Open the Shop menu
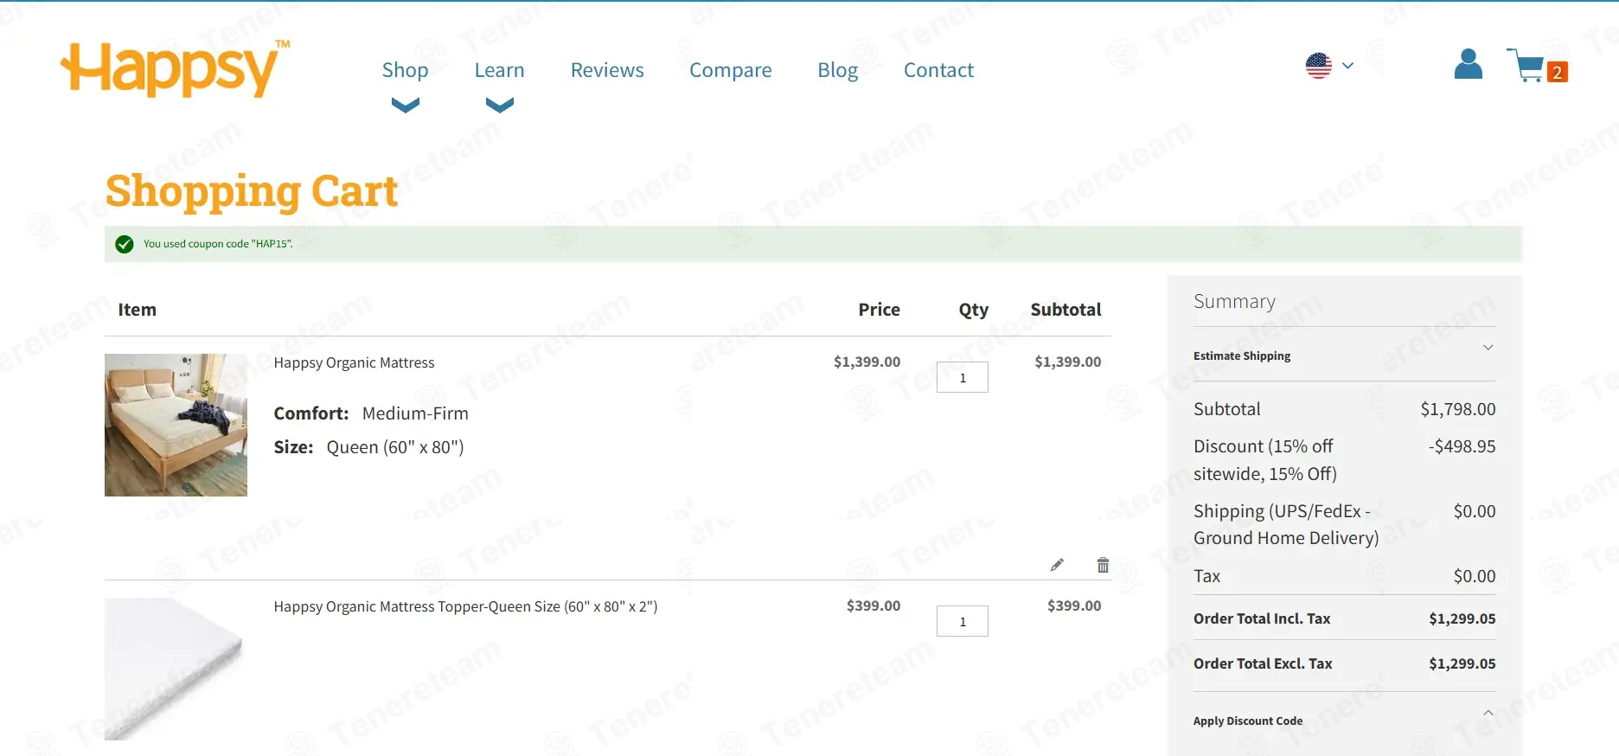1619x756 pixels. (x=405, y=70)
